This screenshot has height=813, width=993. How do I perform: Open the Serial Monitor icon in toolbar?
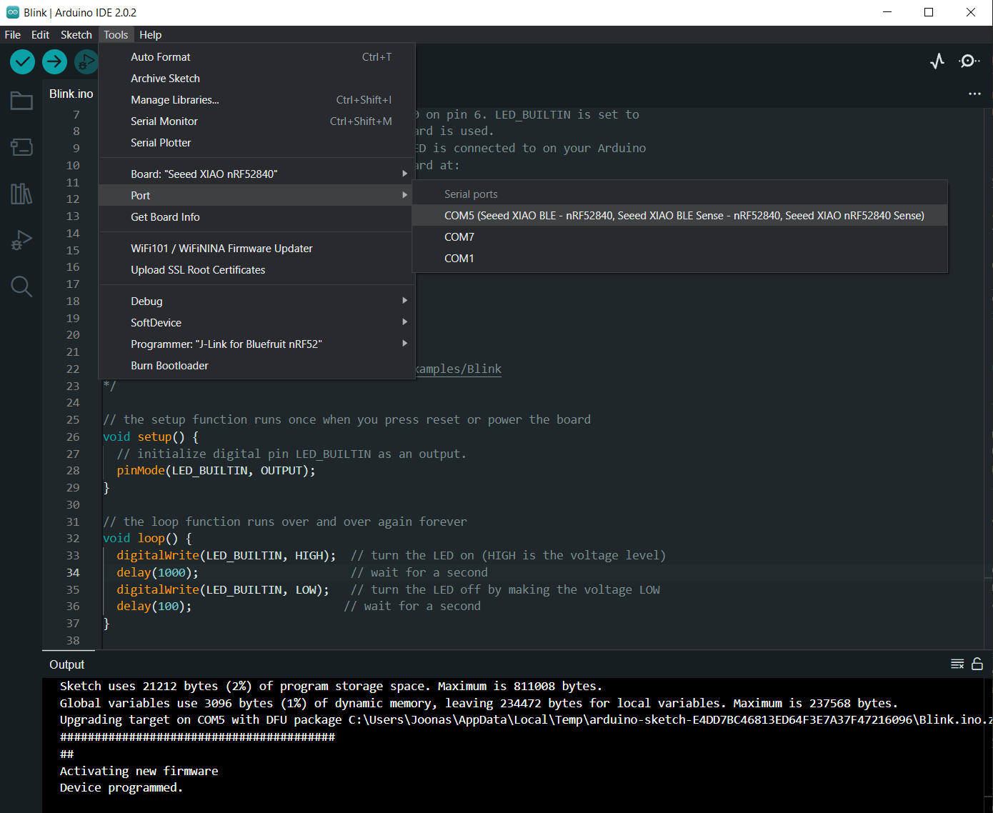coord(969,61)
